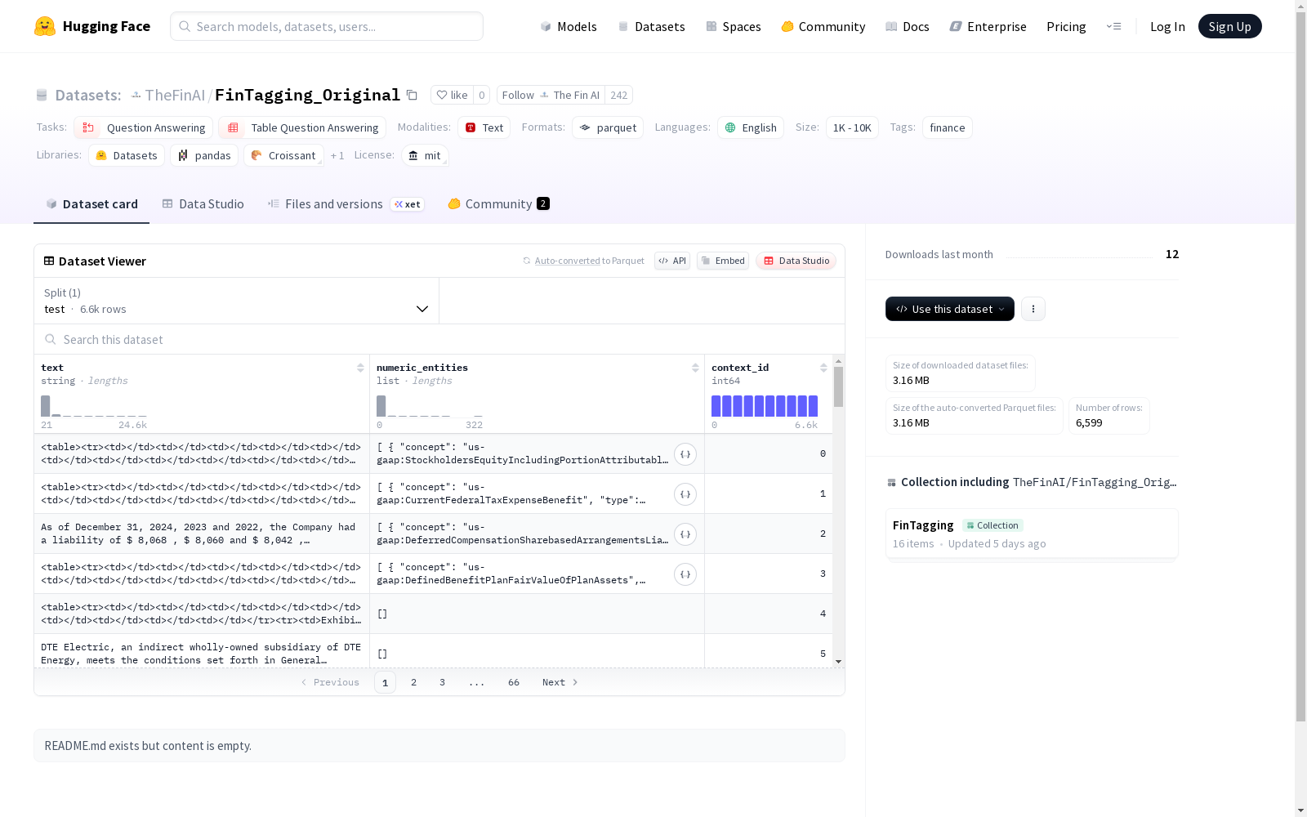Click the Embed button

(x=723, y=261)
